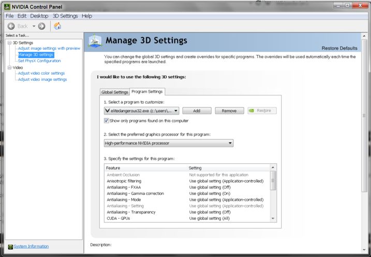This screenshot has height=257, width=371.
Task: Click the settings list scrollbar thumb
Action: (273, 180)
